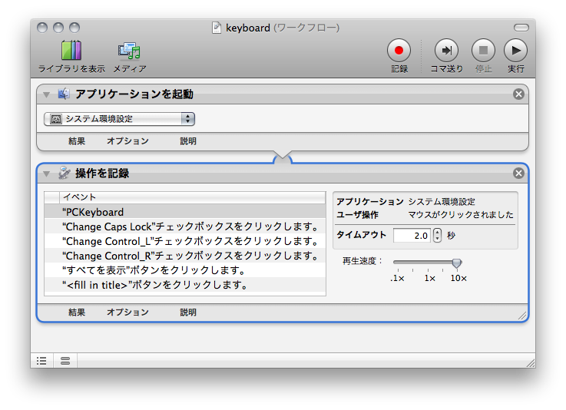This screenshot has width=566, height=410.
Task: Click the keyboard document proxy icon
Action: 217,28
